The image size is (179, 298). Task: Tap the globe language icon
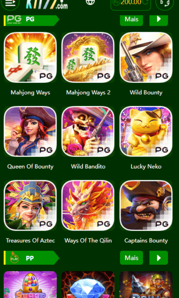(90, 2)
